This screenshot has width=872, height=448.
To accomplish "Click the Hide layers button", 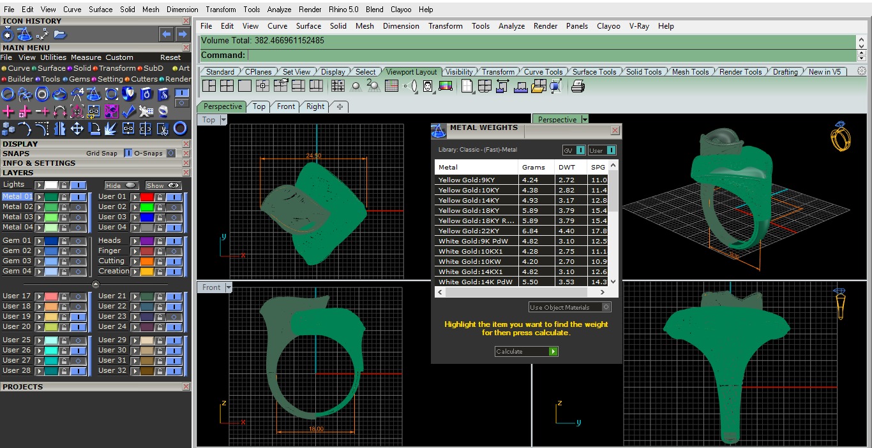I will [121, 185].
